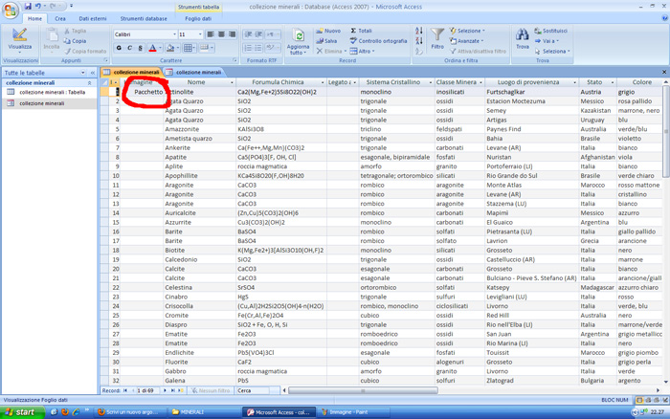Open the Selezione filter dropdown
The height and width of the screenshot is (419, 670).
coord(467,31)
